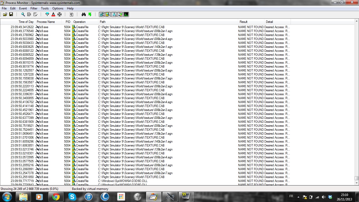Click the volume speaker tray icon
The image size is (359, 202).
(x=324, y=197)
